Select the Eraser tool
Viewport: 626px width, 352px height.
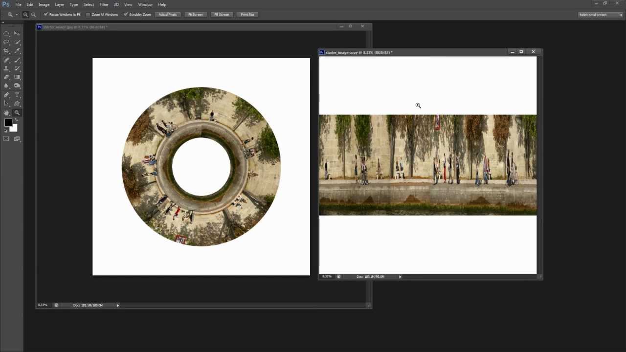click(6, 77)
